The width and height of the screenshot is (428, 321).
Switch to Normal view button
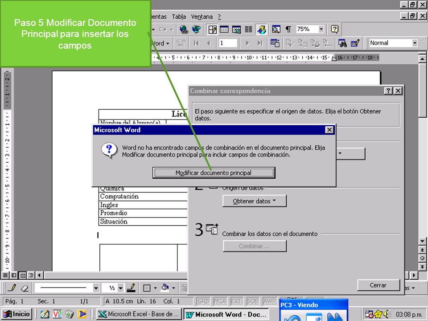(x=5, y=275)
